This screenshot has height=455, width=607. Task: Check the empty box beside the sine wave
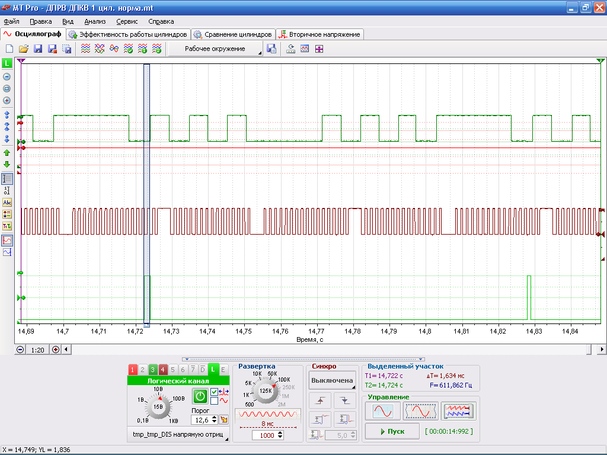coord(215,401)
